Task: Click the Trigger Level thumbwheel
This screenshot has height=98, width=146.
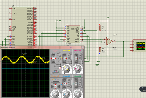Action: [x=53, y=58]
